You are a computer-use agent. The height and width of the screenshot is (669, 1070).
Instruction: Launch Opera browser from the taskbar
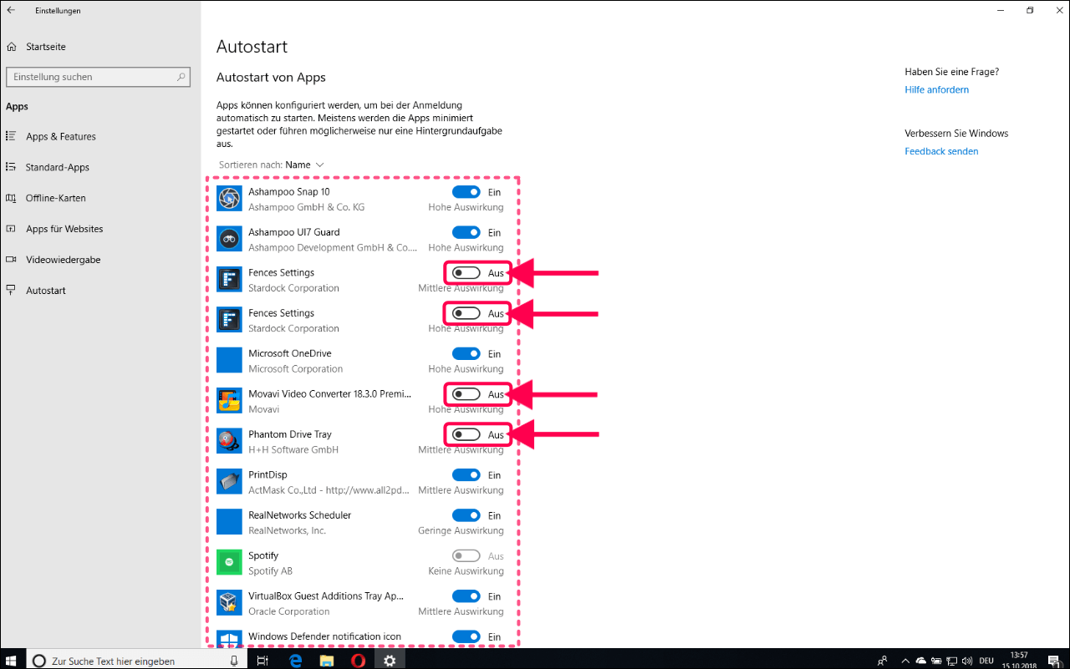[x=358, y=661]
